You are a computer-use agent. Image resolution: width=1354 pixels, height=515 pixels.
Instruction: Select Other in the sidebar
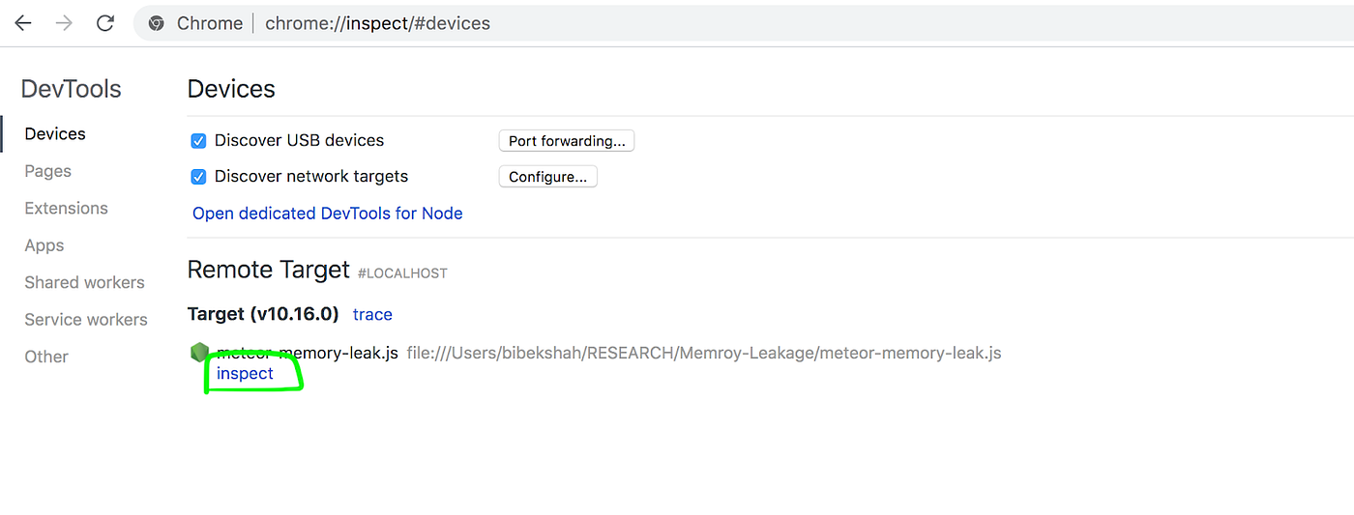(x=46, y=357)
